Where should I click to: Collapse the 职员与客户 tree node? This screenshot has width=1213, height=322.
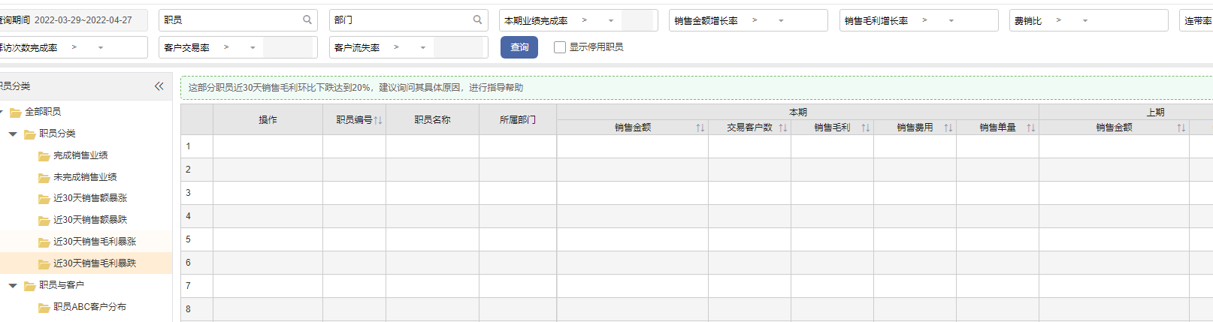tap(13, 285)
